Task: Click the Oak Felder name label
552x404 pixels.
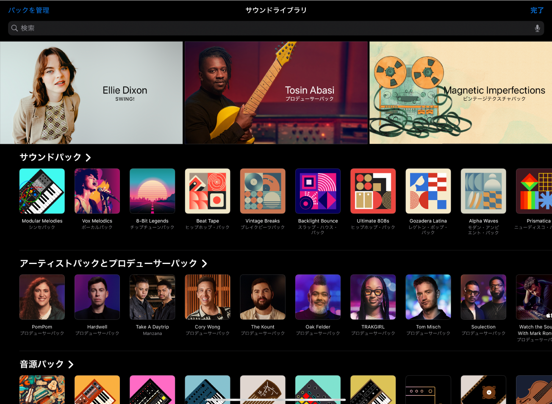Action: coord(318,327)
